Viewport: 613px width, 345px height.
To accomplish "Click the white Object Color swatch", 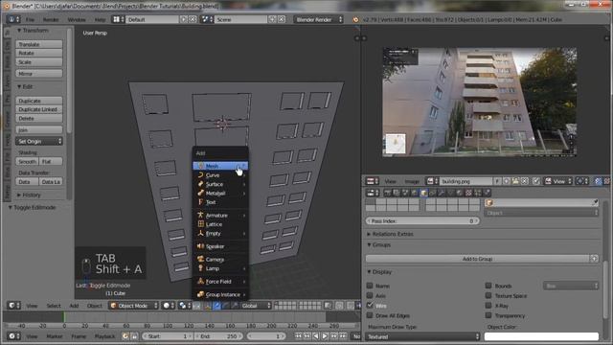I will pyautogui.click(x=541, y=336).
